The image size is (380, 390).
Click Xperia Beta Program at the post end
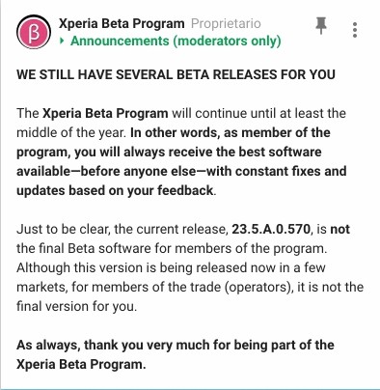pos(81,364)
